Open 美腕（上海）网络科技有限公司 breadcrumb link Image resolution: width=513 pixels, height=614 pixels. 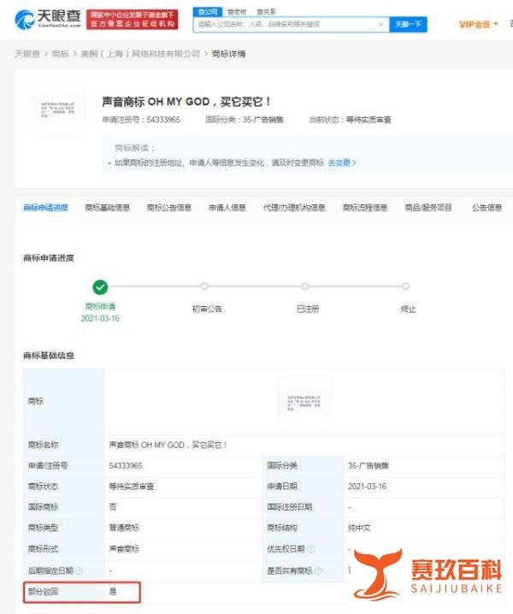140,54
